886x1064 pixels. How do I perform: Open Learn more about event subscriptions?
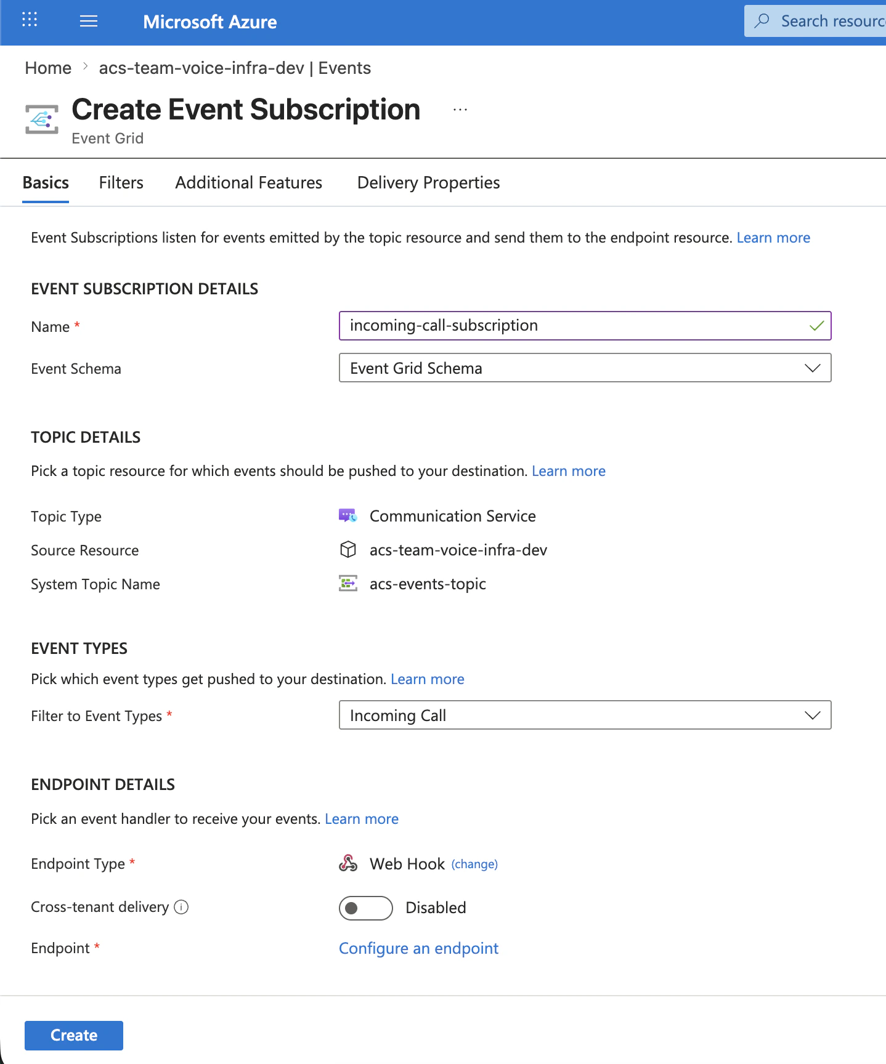click(x=773, y=238)
